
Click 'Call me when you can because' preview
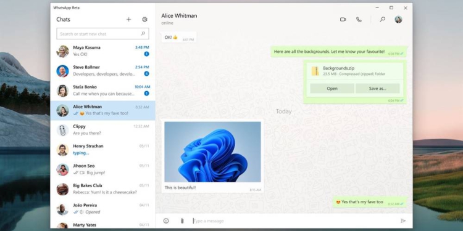[104, 94]
